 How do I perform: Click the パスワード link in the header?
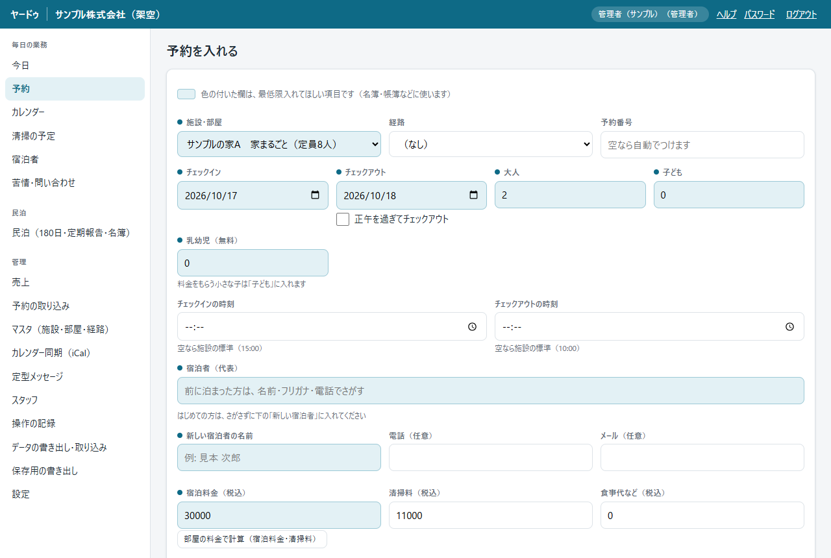click(760, 14)
